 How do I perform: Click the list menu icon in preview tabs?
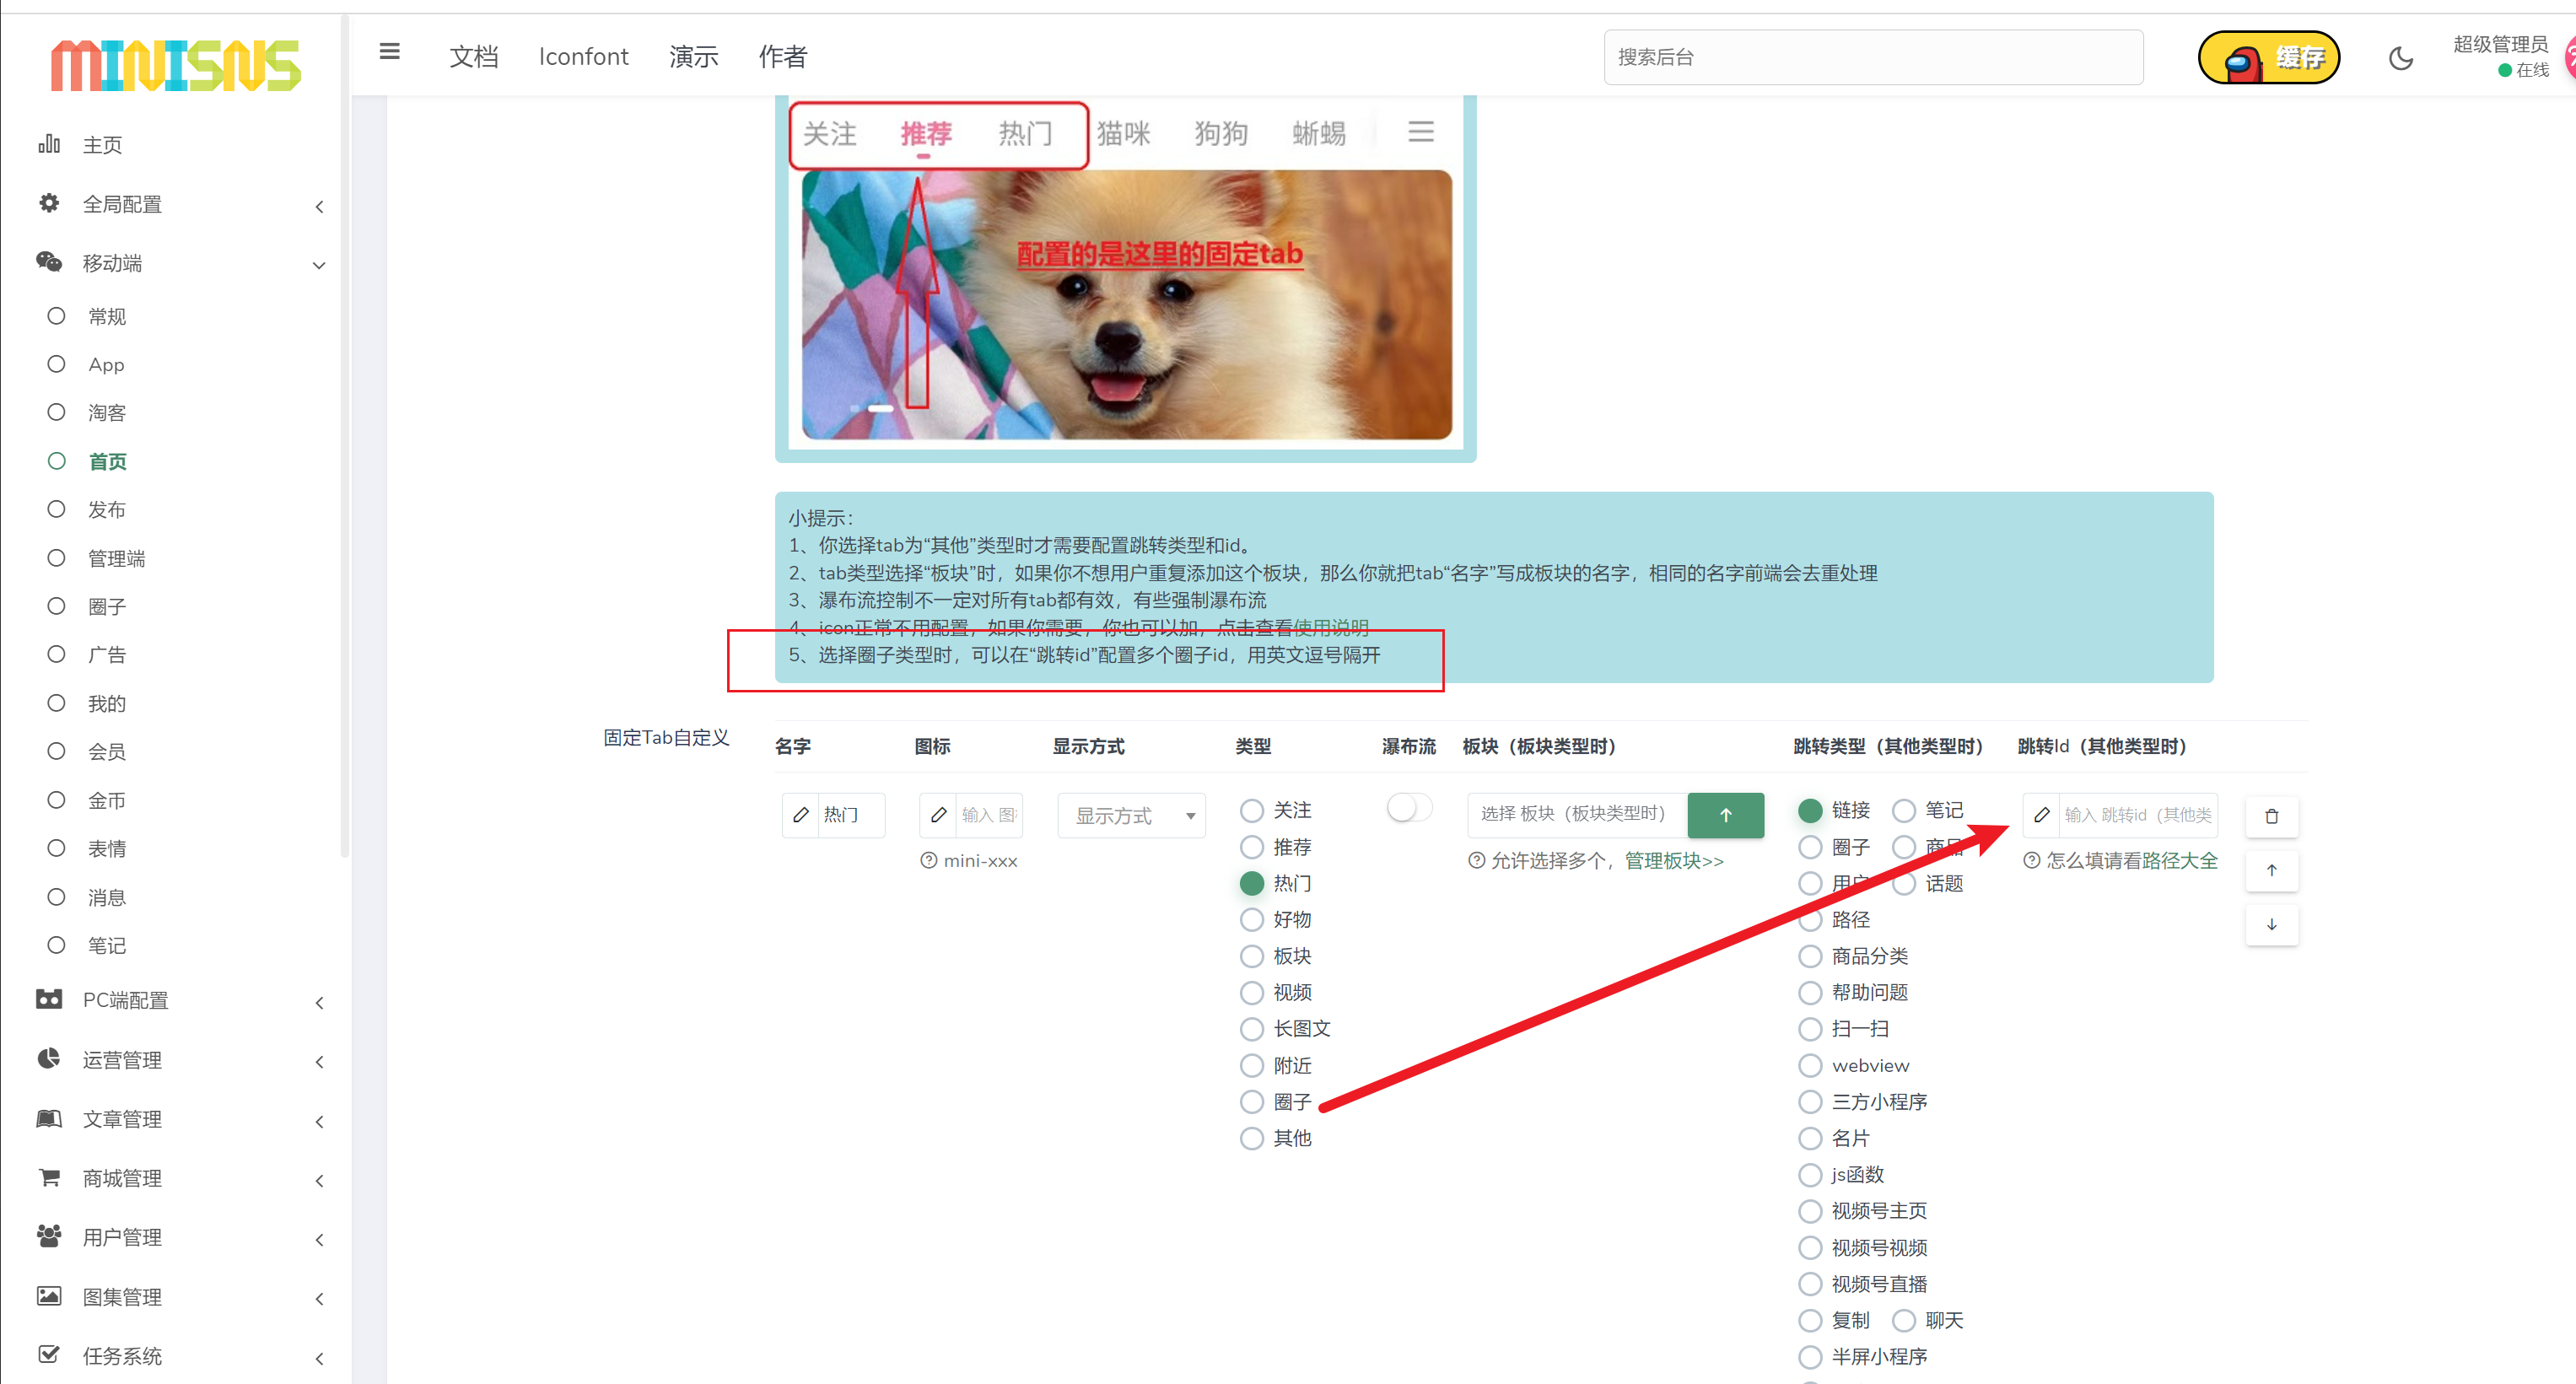tap(1420, 131)
